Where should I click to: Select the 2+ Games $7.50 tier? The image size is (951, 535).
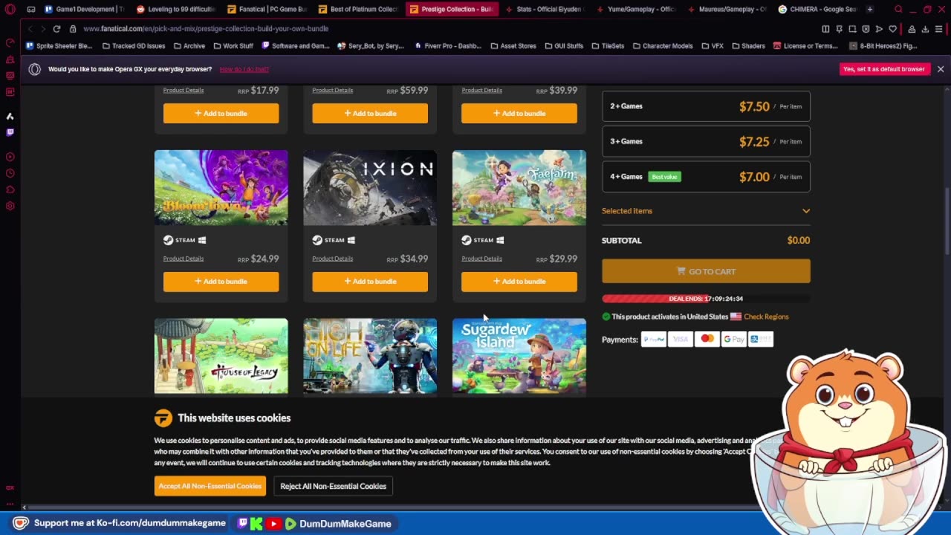click(x=706, y=106)
